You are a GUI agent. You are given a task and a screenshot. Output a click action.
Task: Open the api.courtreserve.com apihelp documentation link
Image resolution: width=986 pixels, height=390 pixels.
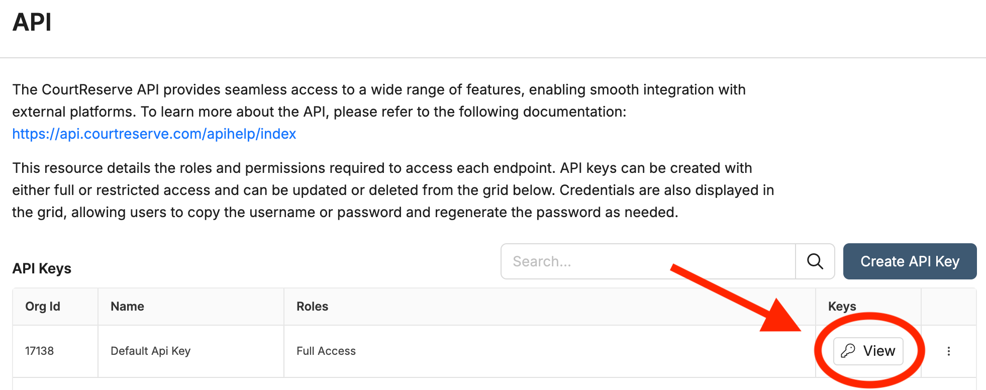(154, 134)
